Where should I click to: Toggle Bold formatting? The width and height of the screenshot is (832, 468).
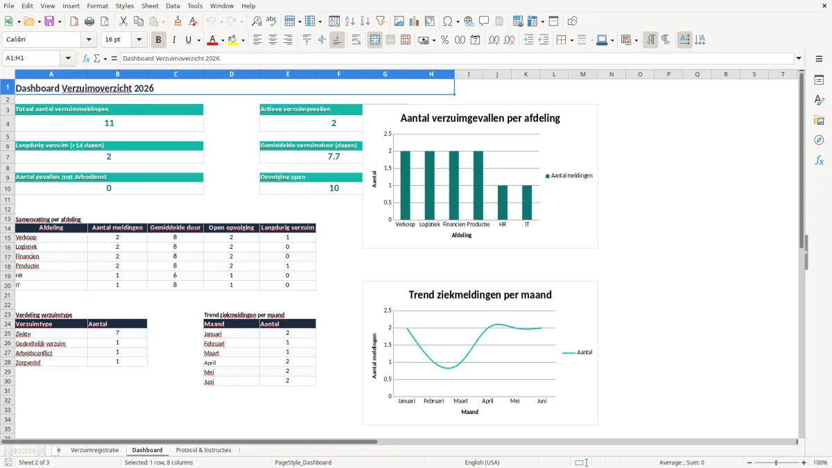click(x=159, y=40)
